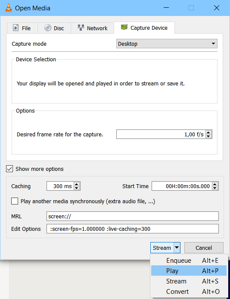
Task: Uncheck Show more options
Action: point(9,169)
